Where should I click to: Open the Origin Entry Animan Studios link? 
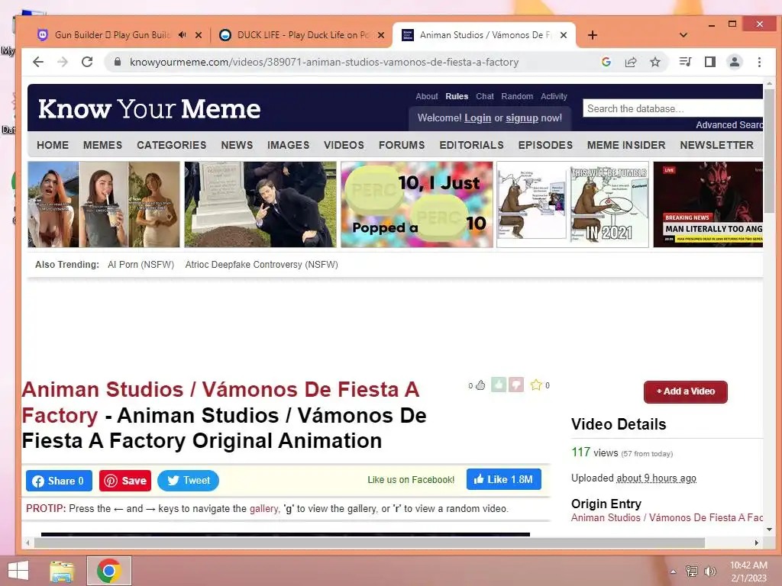pos(667,518)
